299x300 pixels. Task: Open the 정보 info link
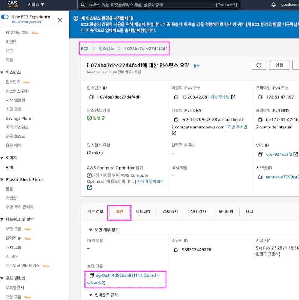coord(196,66)
